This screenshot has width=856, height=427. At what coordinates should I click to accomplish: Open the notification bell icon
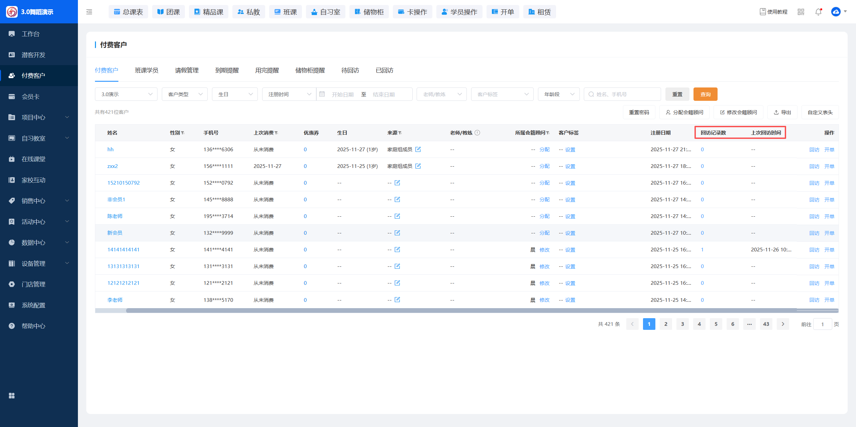point(818,12)
